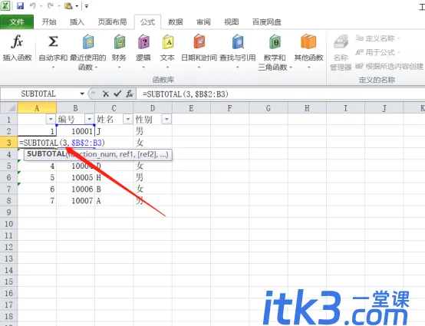The width and height of the screenshot is (425, 326).
Task: Open the Math and Trig functions icon
Action: coord(275,41)
